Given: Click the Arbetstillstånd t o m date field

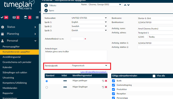Looking at the screenshot, I should pos(77,39).
